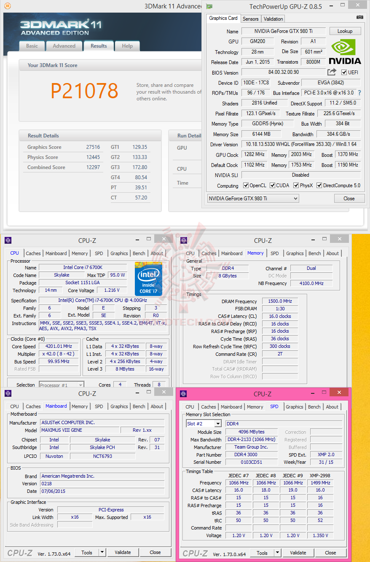
Task: Open the Processor #1 selection dropdown
Action: [62, 385]
